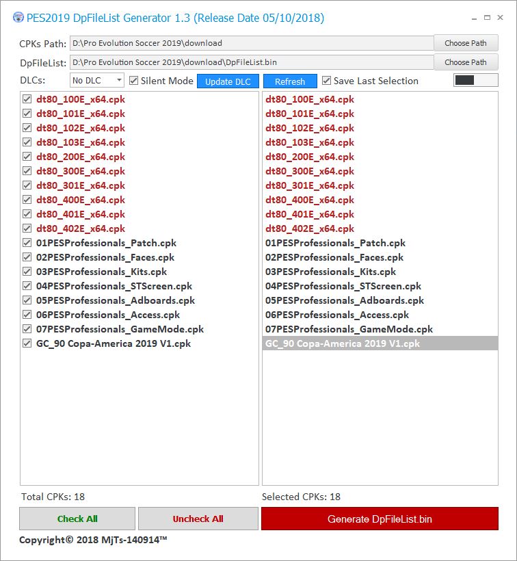Click the app logo icon in title bar
517x561 pixels.
point(18,17)
